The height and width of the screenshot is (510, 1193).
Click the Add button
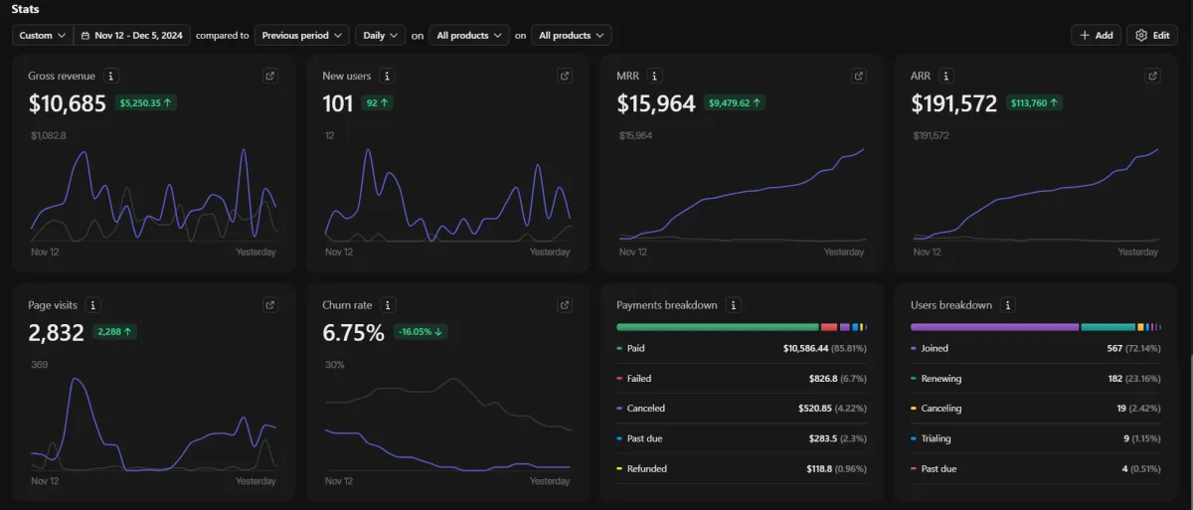coord(1097,35)
